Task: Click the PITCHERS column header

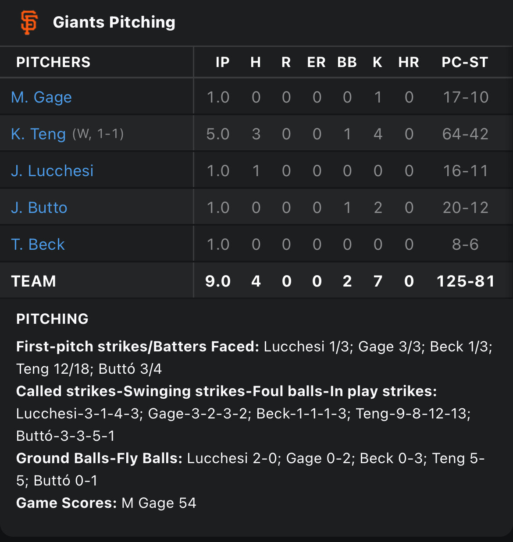Action: pos(53,62)
